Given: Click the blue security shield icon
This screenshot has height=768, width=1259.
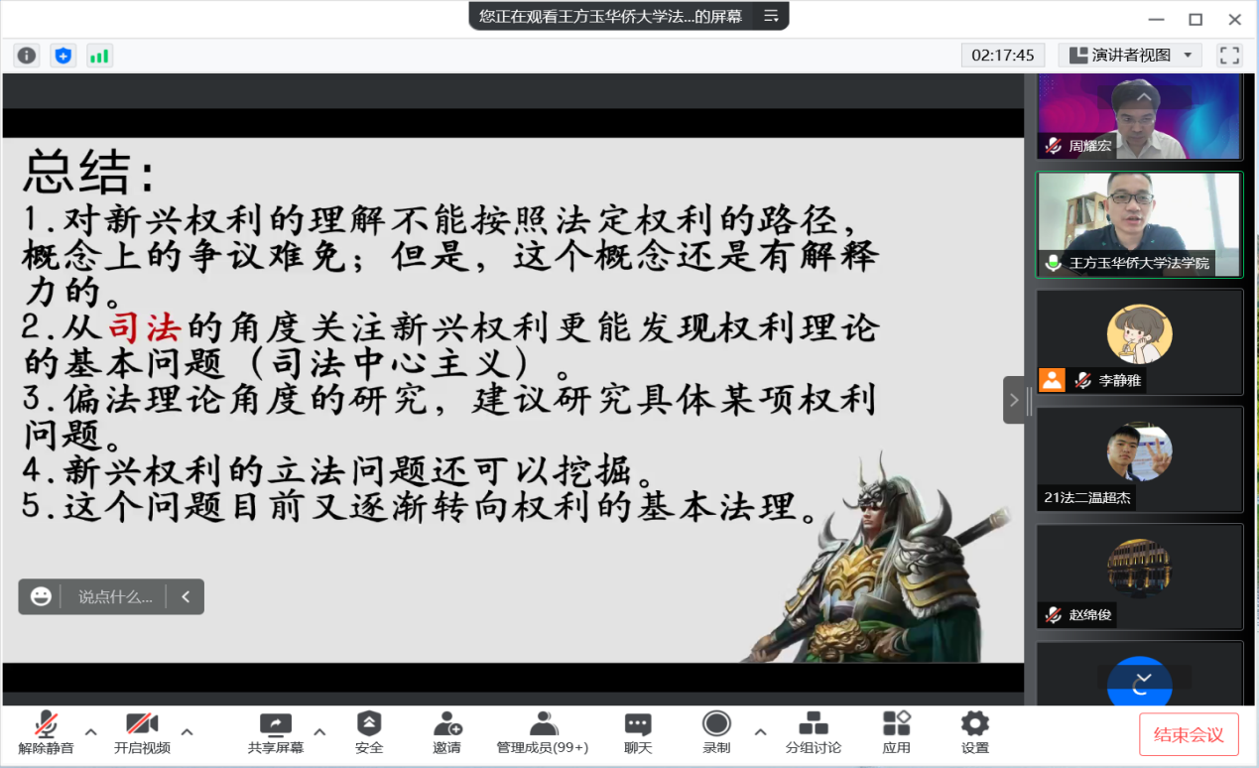Looking at the screenshot, I should 63,56.
